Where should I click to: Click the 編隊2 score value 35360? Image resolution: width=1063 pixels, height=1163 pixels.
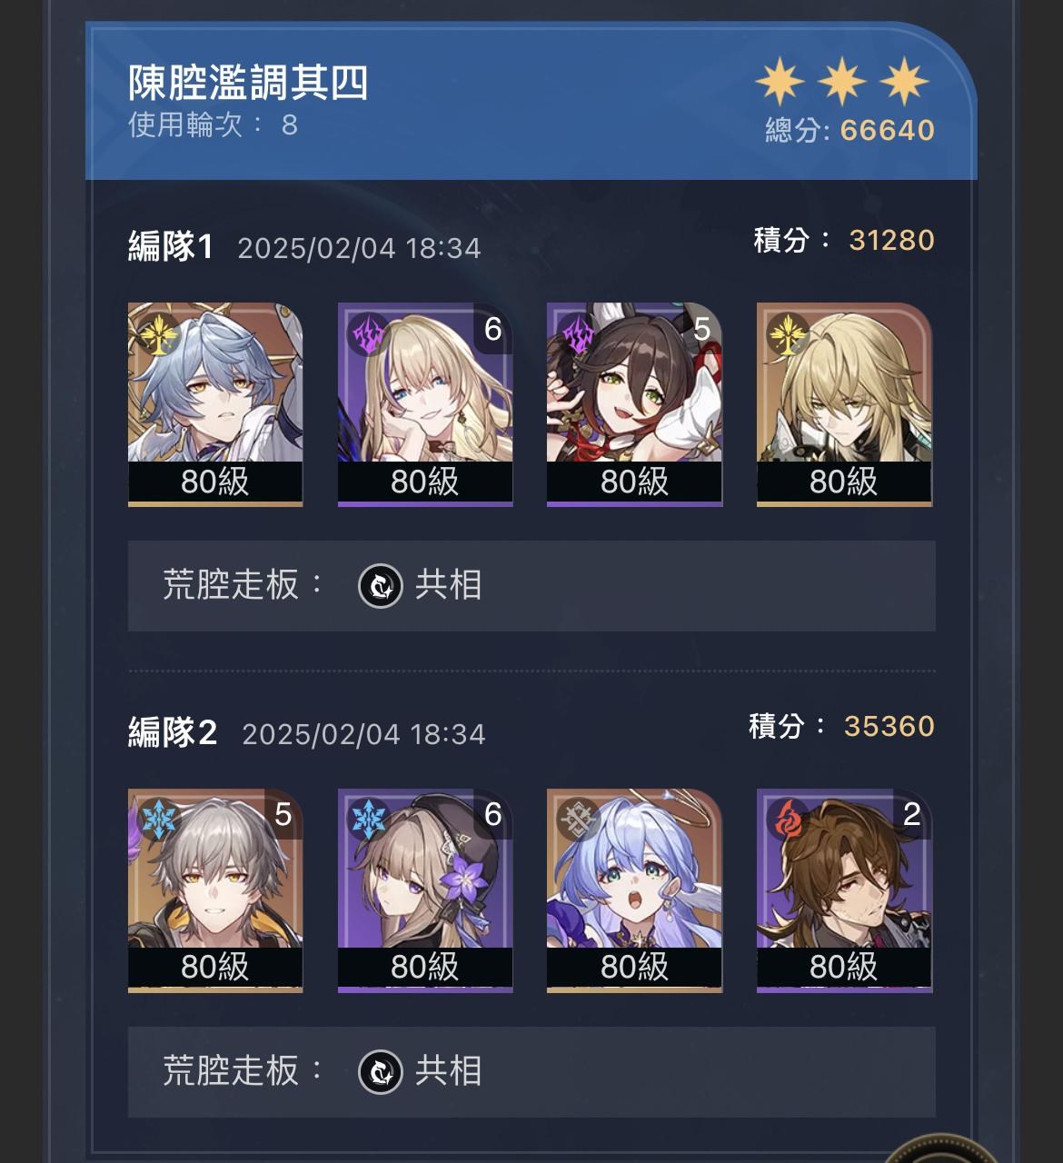pyautogui.click(x=889, y=726)
